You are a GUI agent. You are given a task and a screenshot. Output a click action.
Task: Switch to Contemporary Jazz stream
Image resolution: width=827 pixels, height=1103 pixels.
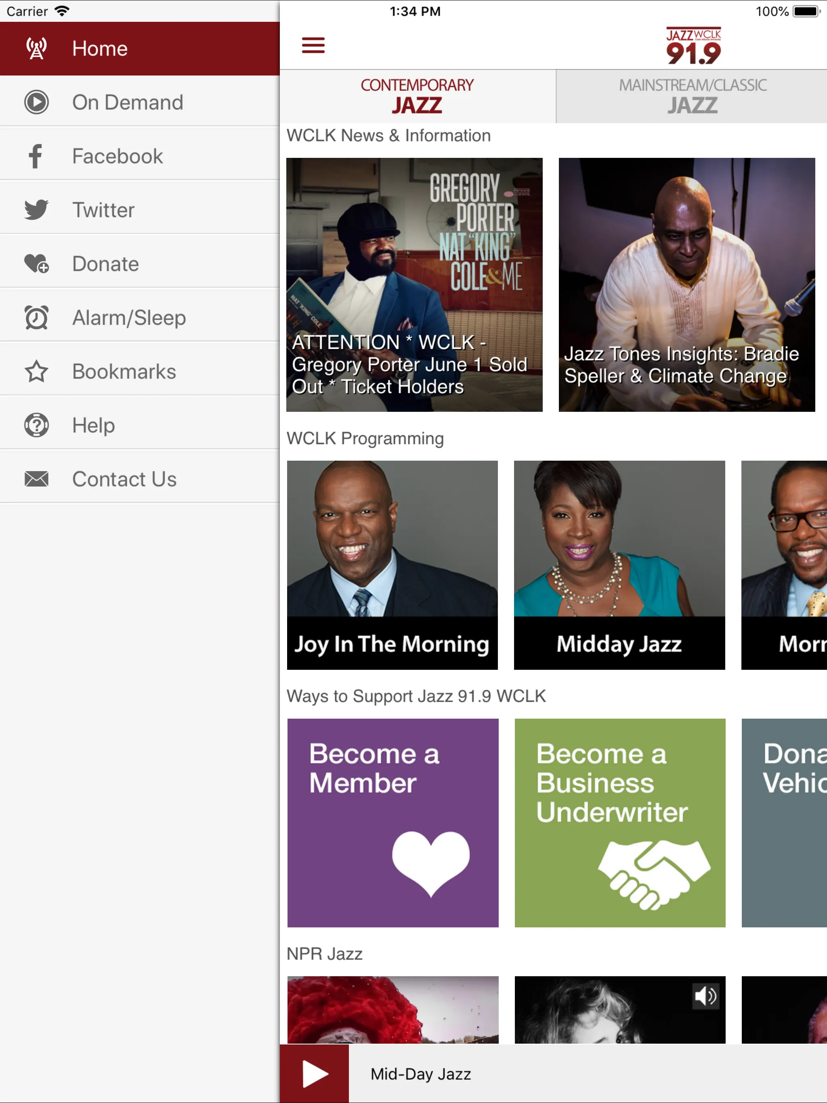click(418, 96)
